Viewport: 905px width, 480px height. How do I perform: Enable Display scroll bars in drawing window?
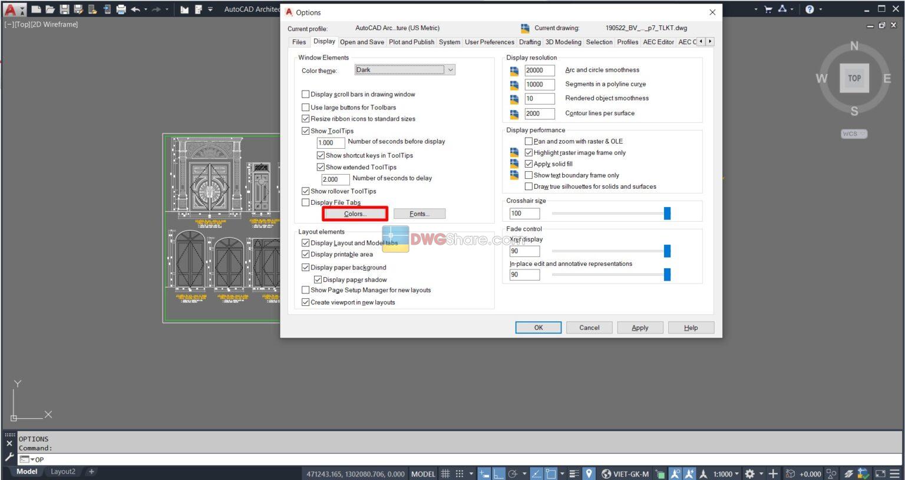pyautogui.click(x=306, y=94)
